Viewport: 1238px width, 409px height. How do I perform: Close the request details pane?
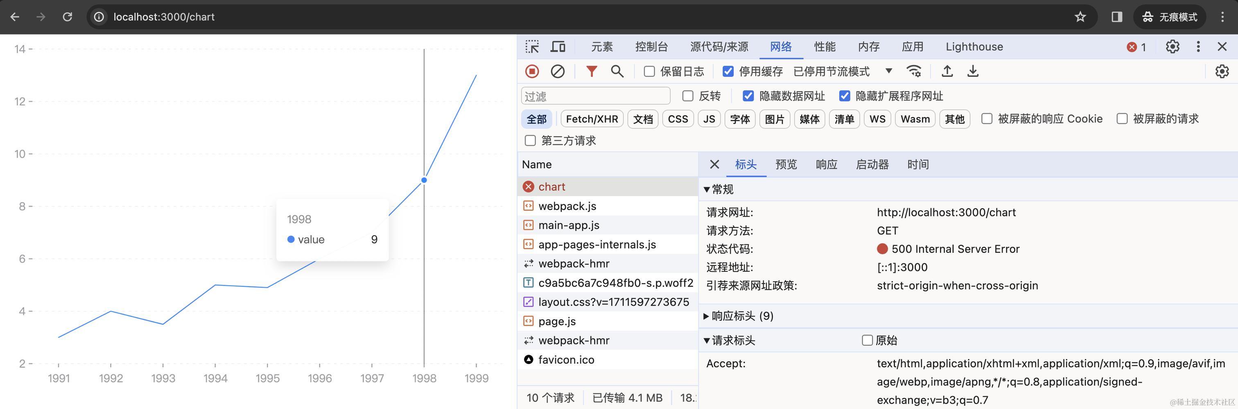pyautogui.click(x=715, y=165)
